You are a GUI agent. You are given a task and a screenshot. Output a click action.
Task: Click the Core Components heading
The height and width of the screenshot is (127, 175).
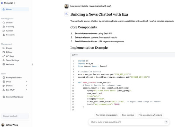coord(84,27)
